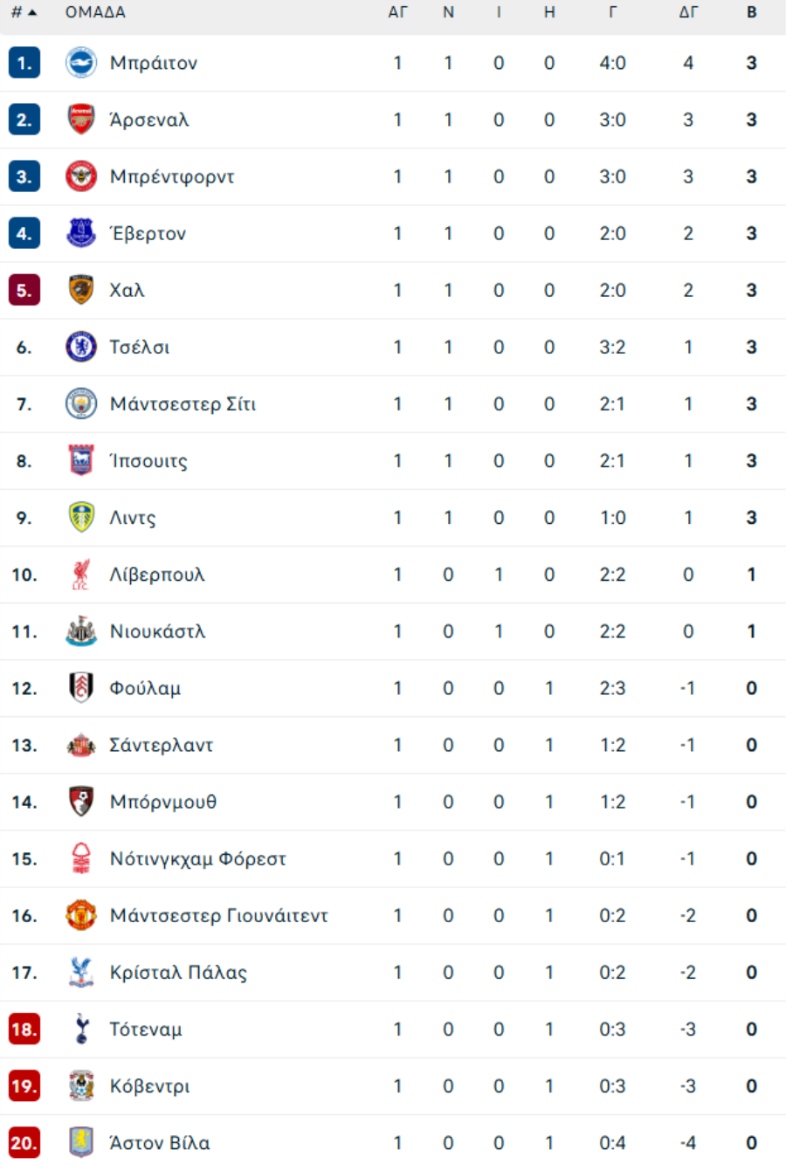This screenshot has width=786, height=1171.
Task: Click the ΟΜΑΔΑ column header
Action: [95, 12]
